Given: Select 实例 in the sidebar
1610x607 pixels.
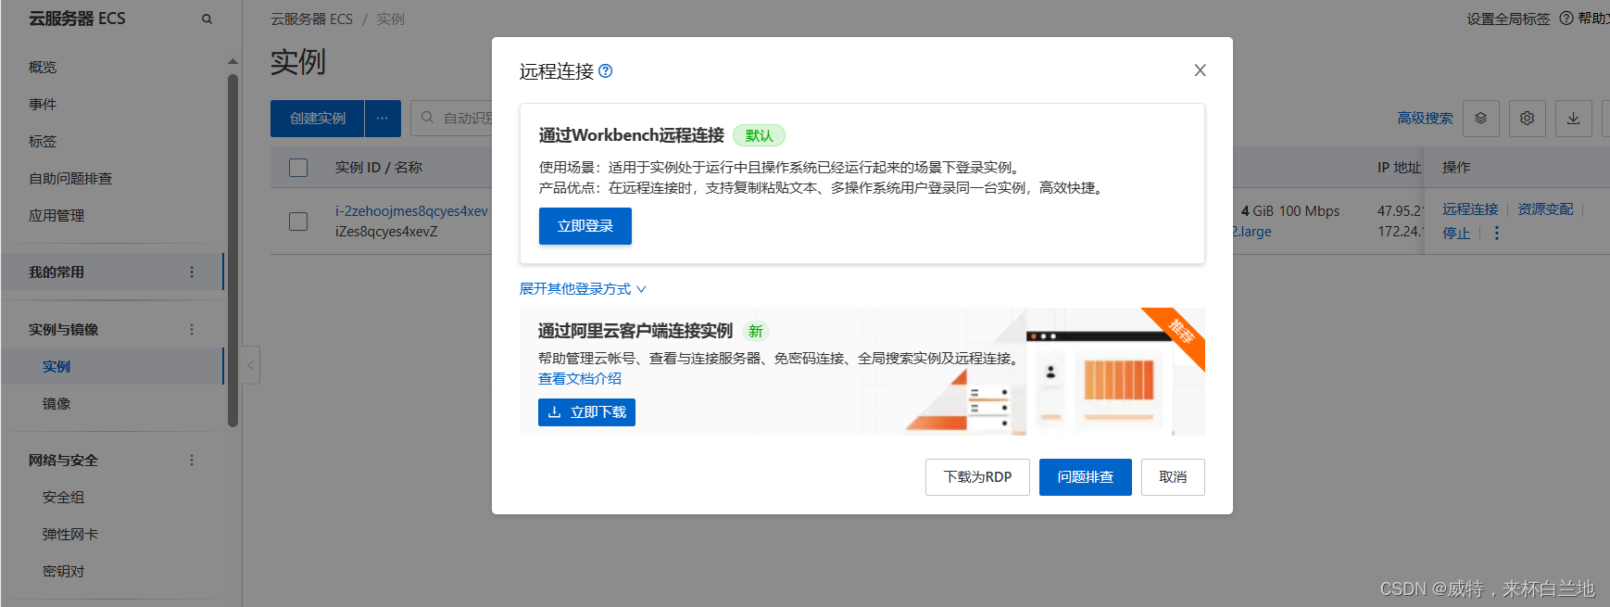Looking at the screenshot, I should click(x=57, y=367).
